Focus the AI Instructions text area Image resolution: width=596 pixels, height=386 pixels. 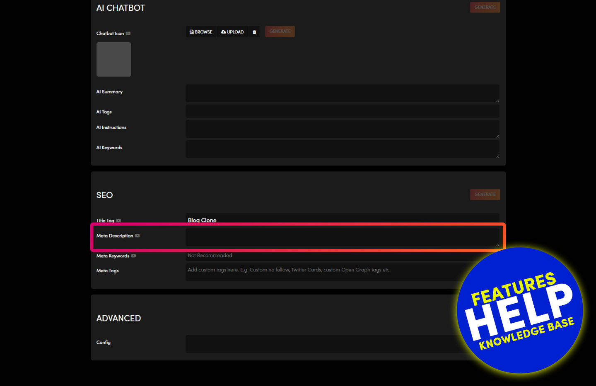click(342, 129)
